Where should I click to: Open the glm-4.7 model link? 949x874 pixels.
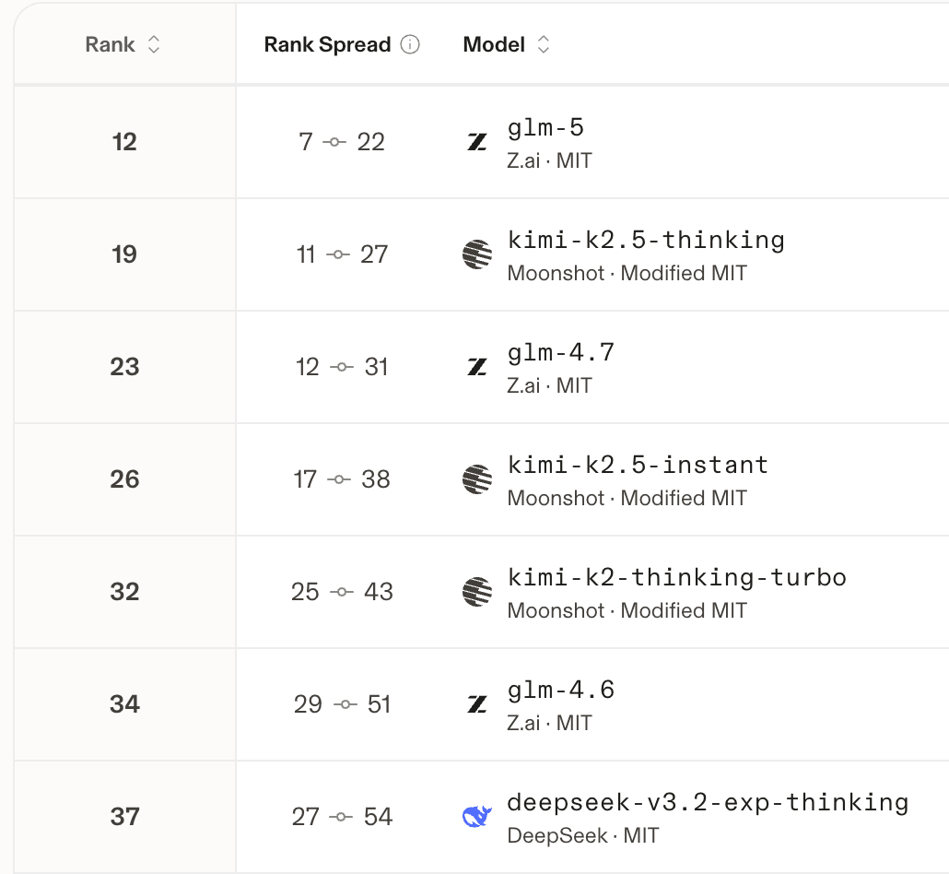tap(560, 352)
